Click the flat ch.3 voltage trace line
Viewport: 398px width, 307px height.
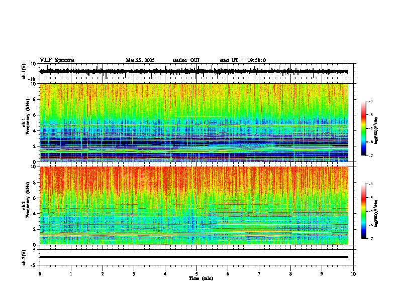194,257
